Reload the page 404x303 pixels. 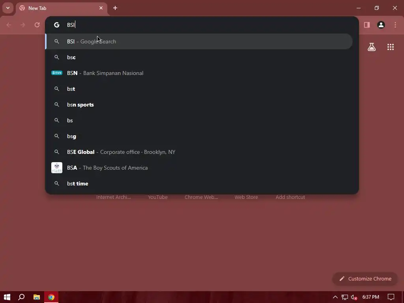pyautogui.click(x=37, y=25)
